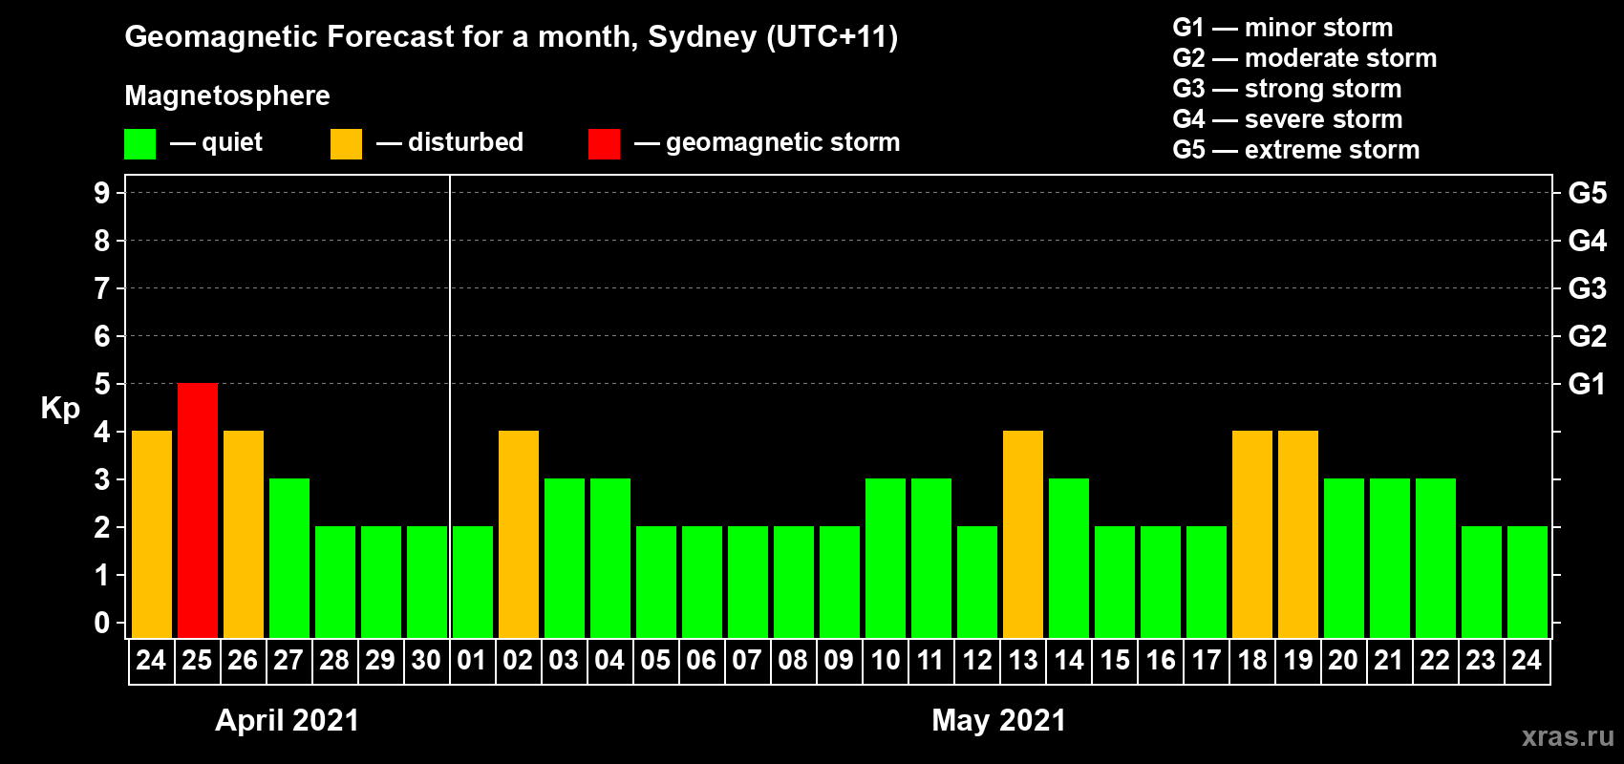The image size is (1624, 764).
Task: Click the 'geomagnetic storm' legend label
Action: tap(783, 142)
